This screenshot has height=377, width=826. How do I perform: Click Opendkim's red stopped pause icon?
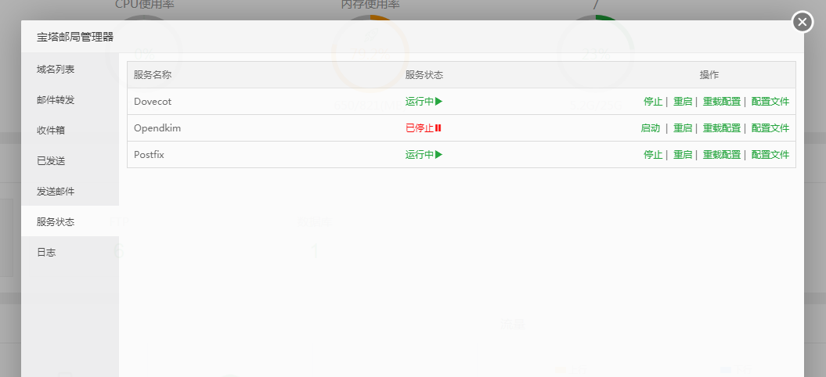pyautogui.click(x=438, y=128)
